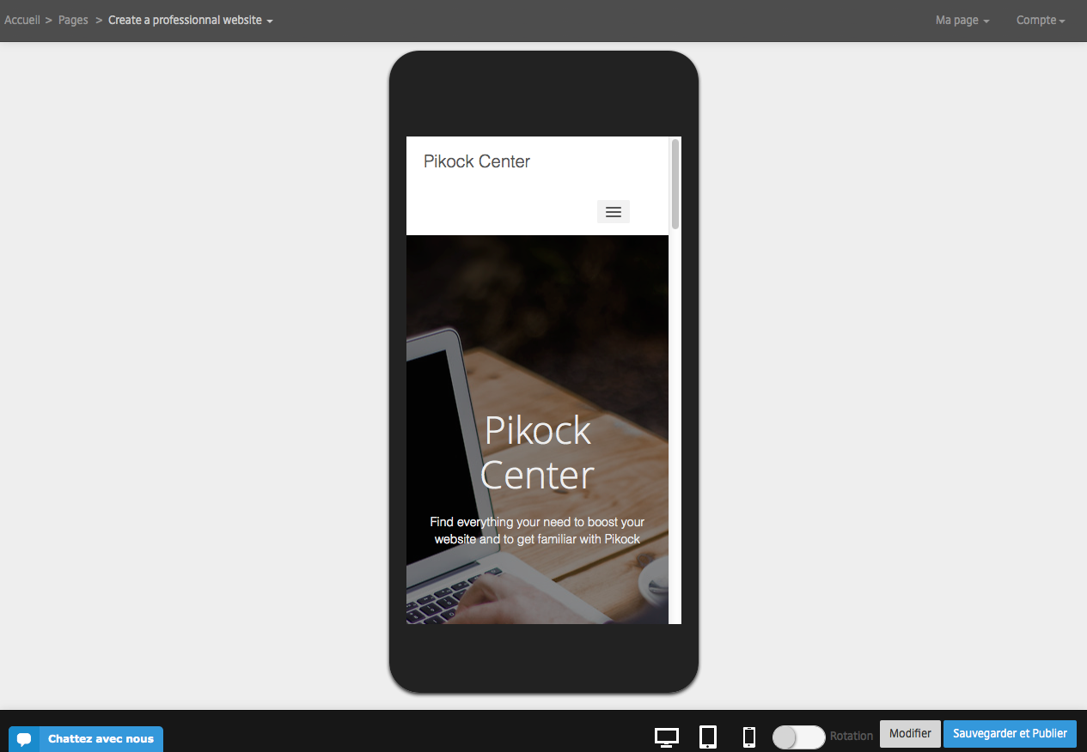Click the 'Pikock Center' site logo text
This screenshot has height=752, width=1087.
point(477,161)
